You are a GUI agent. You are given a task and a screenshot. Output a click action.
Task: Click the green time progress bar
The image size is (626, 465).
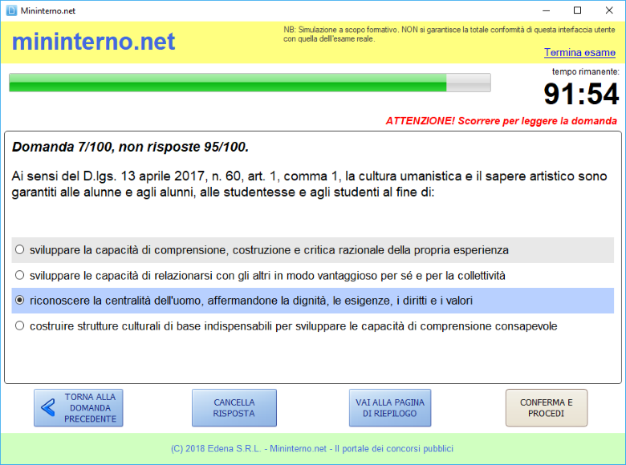pos(249,83)
